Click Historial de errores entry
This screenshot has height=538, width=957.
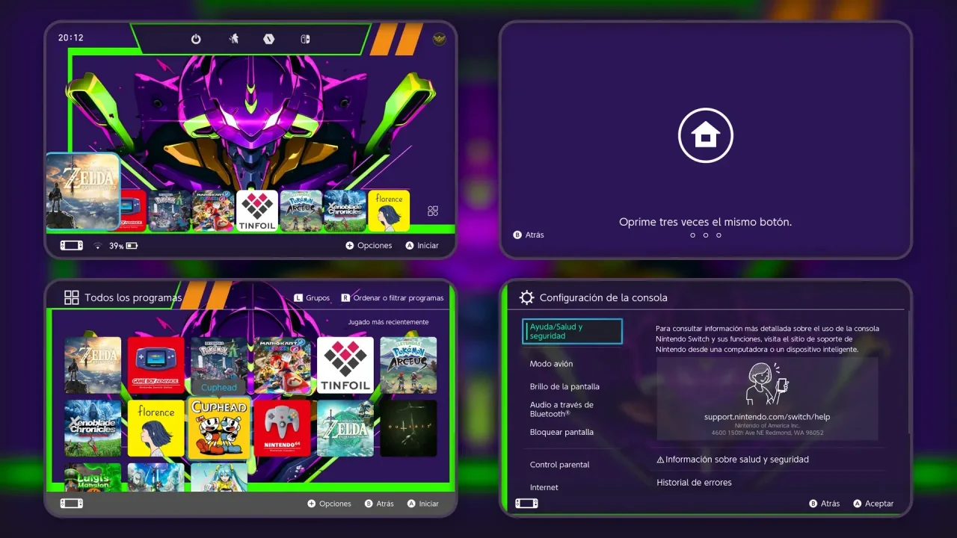pyautogui.click(x=694, y=483)
